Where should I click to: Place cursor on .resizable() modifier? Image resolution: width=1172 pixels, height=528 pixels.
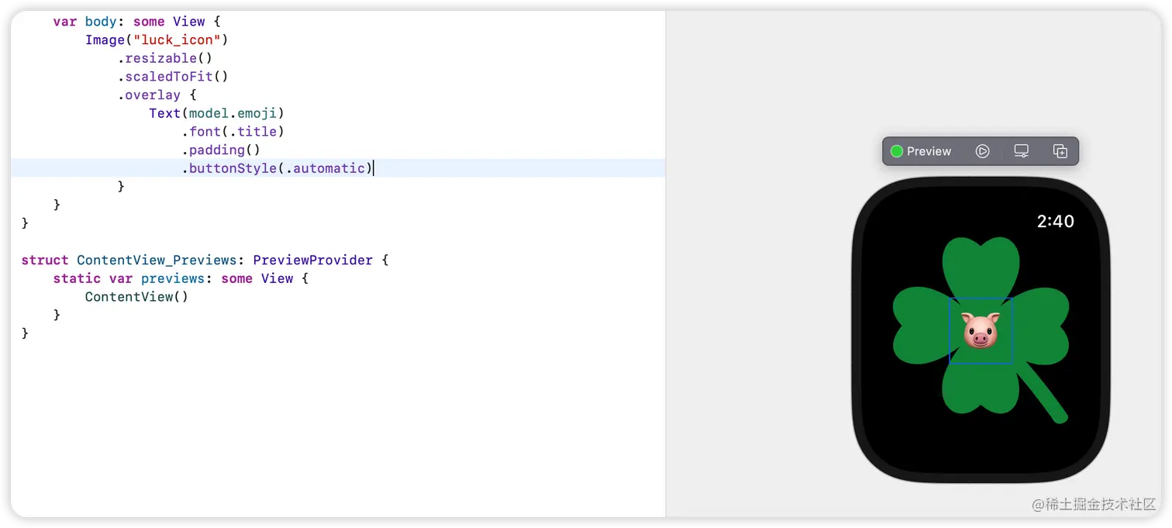[164, 58]
